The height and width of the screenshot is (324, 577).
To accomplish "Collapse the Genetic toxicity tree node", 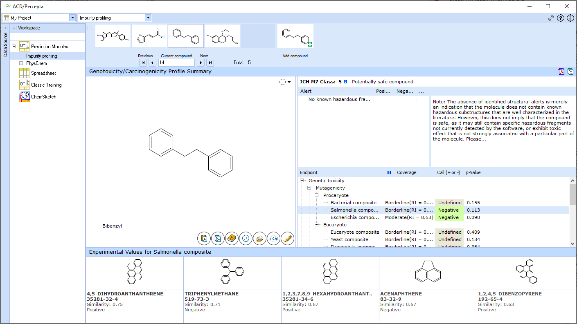I will 302,181.
